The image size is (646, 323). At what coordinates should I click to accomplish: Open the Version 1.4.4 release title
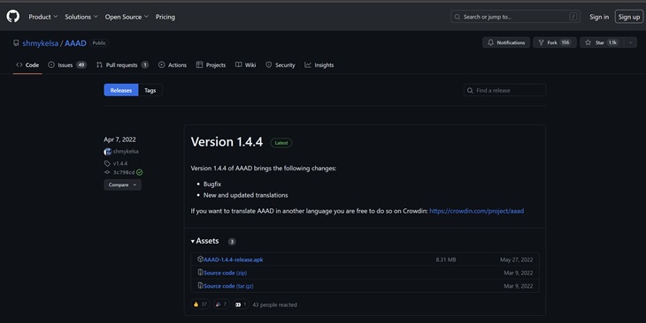(x=227, y=142)
